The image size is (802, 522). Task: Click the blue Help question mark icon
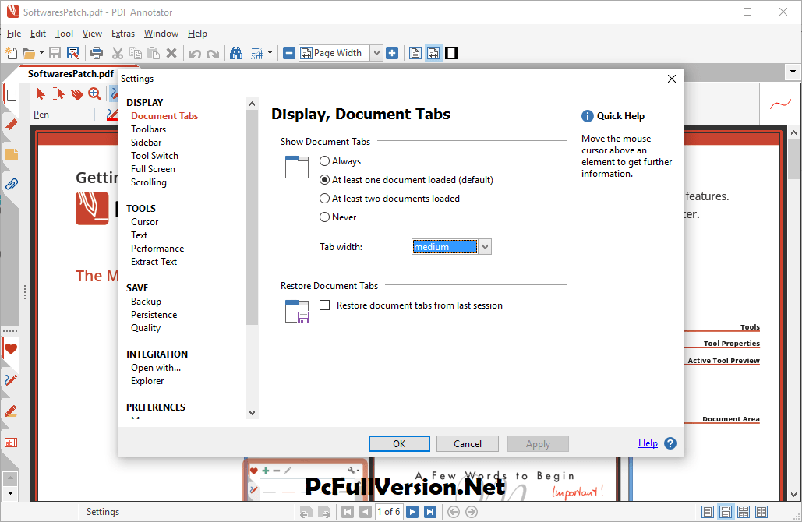[x=670, y=443]
